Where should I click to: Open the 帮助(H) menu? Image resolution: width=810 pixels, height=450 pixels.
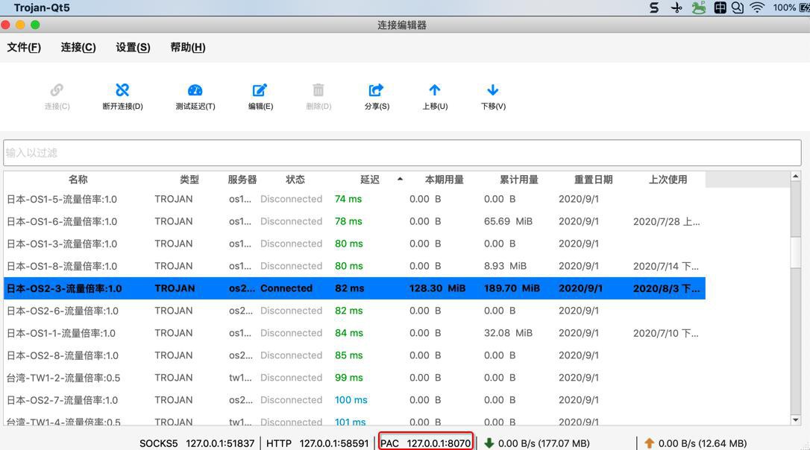click(x=187, y=48)
